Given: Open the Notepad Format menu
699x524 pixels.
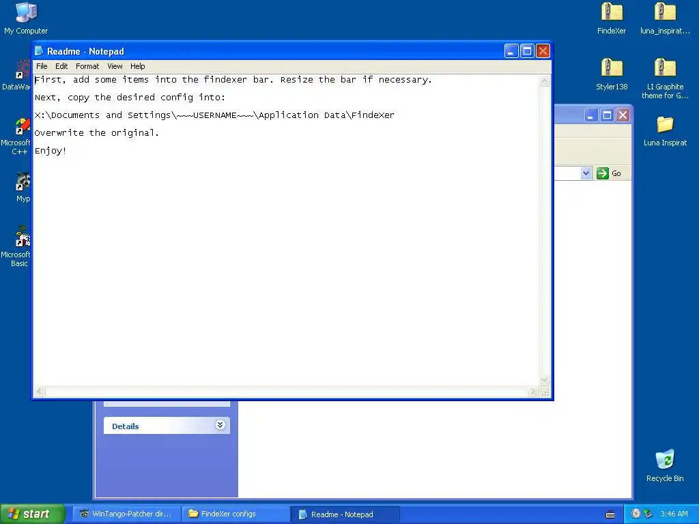Looking at the screenshot, I should (x=87, y=66).
